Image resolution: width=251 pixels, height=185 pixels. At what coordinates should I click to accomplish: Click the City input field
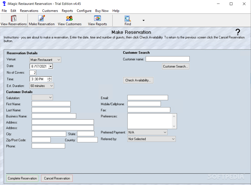coord(49,134)
